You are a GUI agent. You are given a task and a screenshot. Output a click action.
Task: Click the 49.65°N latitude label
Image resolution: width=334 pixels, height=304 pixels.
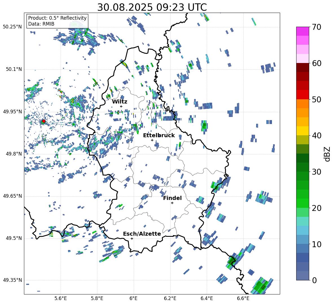point(12,196)
